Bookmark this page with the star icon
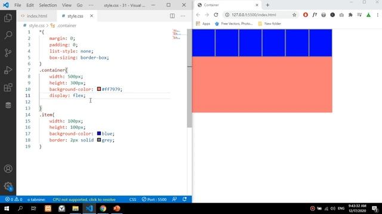Screen dimensions: 382x214 294,15
